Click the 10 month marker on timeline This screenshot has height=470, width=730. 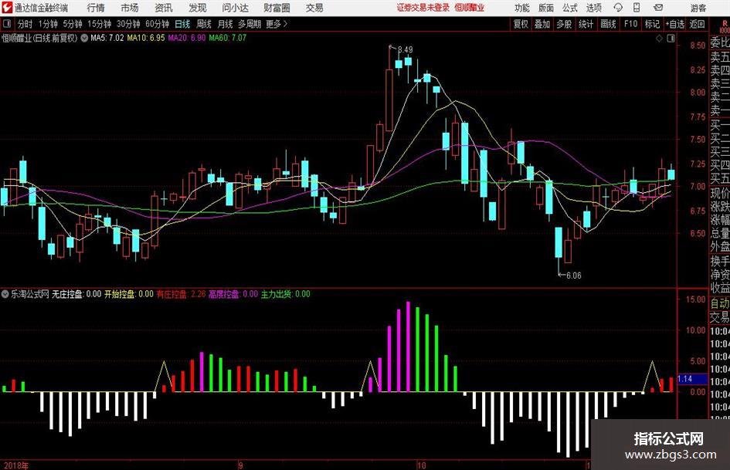[421, 465]
